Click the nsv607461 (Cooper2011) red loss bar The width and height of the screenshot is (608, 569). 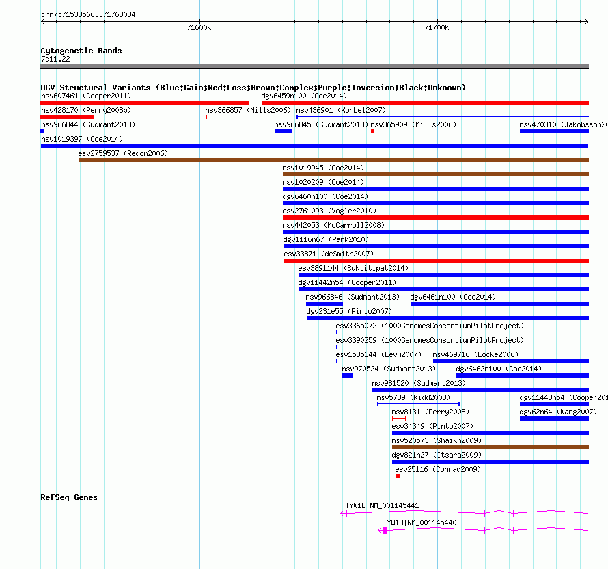click(145, 103)
